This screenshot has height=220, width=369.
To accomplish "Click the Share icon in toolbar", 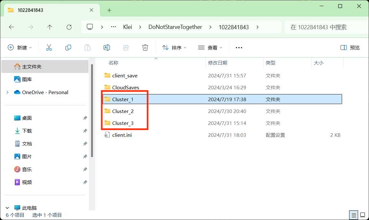I will 126,48.
